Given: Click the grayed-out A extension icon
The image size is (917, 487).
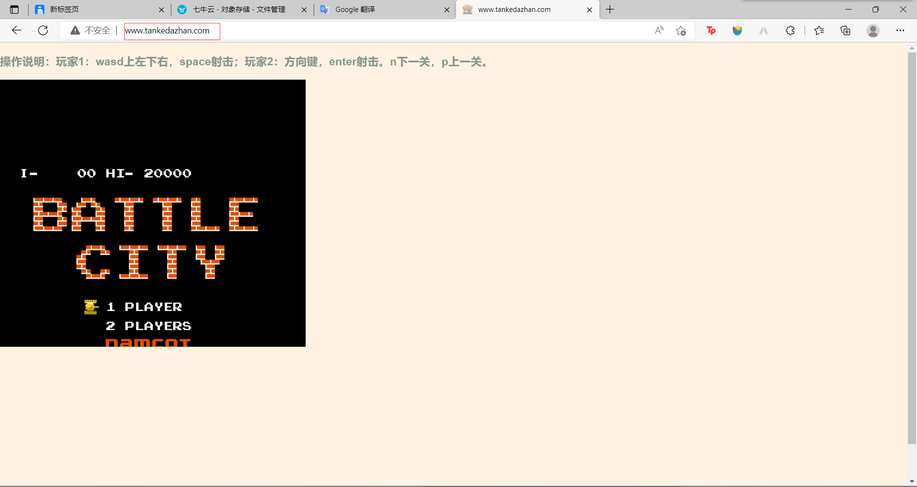Looking at the screenshot, I should click(764, 31).
